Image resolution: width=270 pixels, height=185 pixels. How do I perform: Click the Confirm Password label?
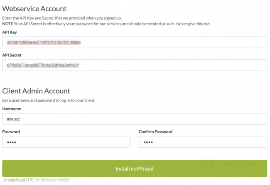[155, 131]
